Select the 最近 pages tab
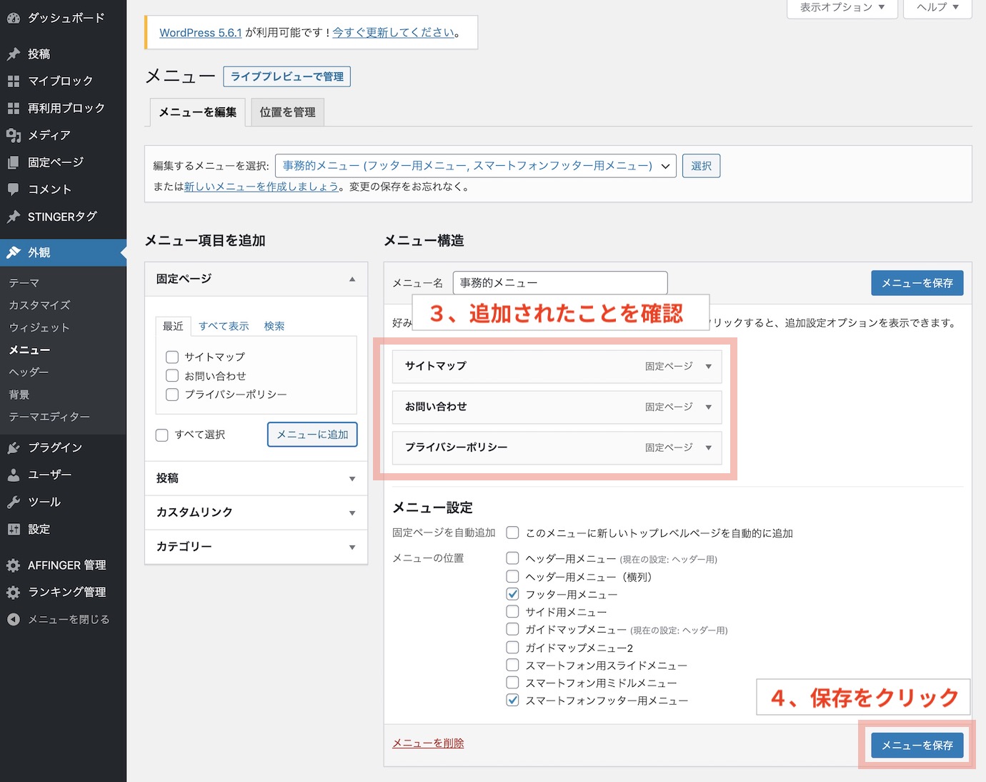 pyautogui.click(x=173, y=326)
